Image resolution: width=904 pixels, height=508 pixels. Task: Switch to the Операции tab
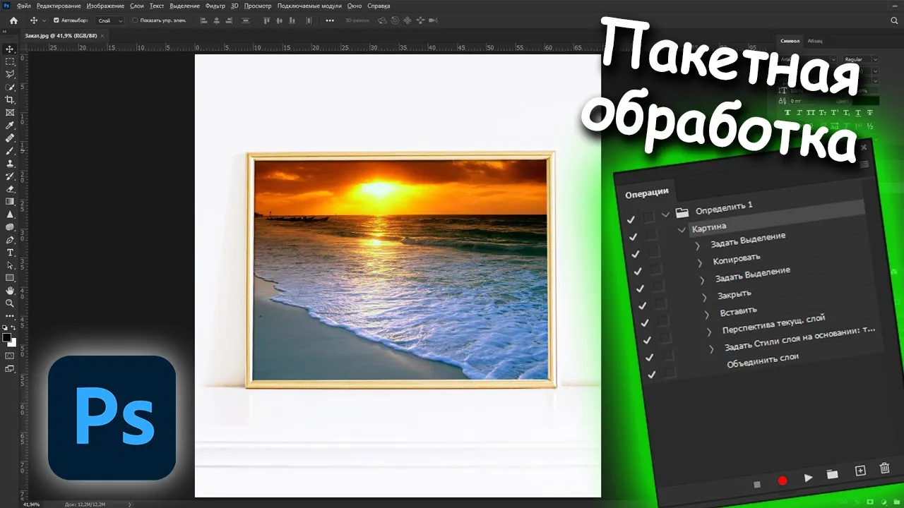click(647, 193)
